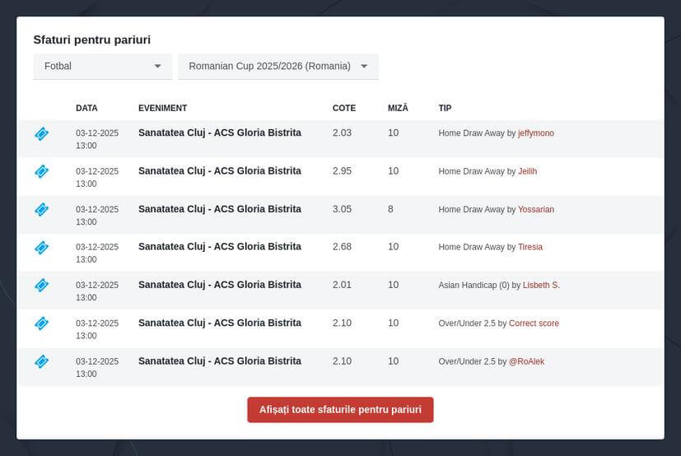Click ticket icon in the jeffymono tip row
Screen dimensions: 681x456
[41, 133]
